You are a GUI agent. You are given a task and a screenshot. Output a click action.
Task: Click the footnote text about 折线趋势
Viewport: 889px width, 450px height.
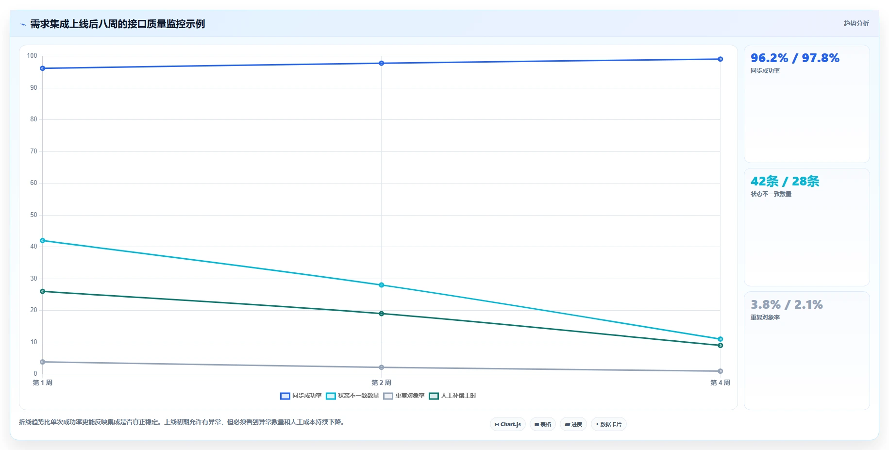(183, 422)
